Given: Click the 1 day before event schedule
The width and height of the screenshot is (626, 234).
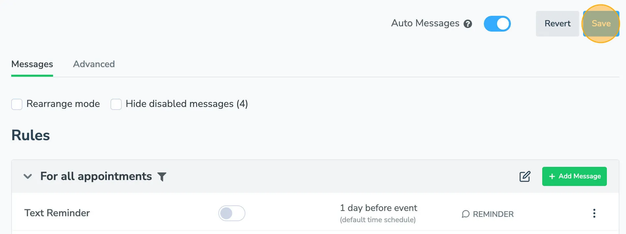Looking at the screenshot, I should click(x=378, y=208).
